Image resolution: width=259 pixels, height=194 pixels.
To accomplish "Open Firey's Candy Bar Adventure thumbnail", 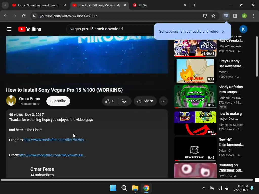I will click(195, 71).
